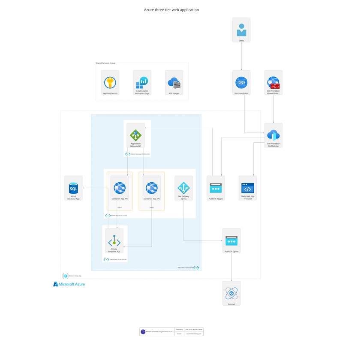Click the 'Users' label text
The width and height of the screenshot is (343, 343).
(x=241, y=41)
